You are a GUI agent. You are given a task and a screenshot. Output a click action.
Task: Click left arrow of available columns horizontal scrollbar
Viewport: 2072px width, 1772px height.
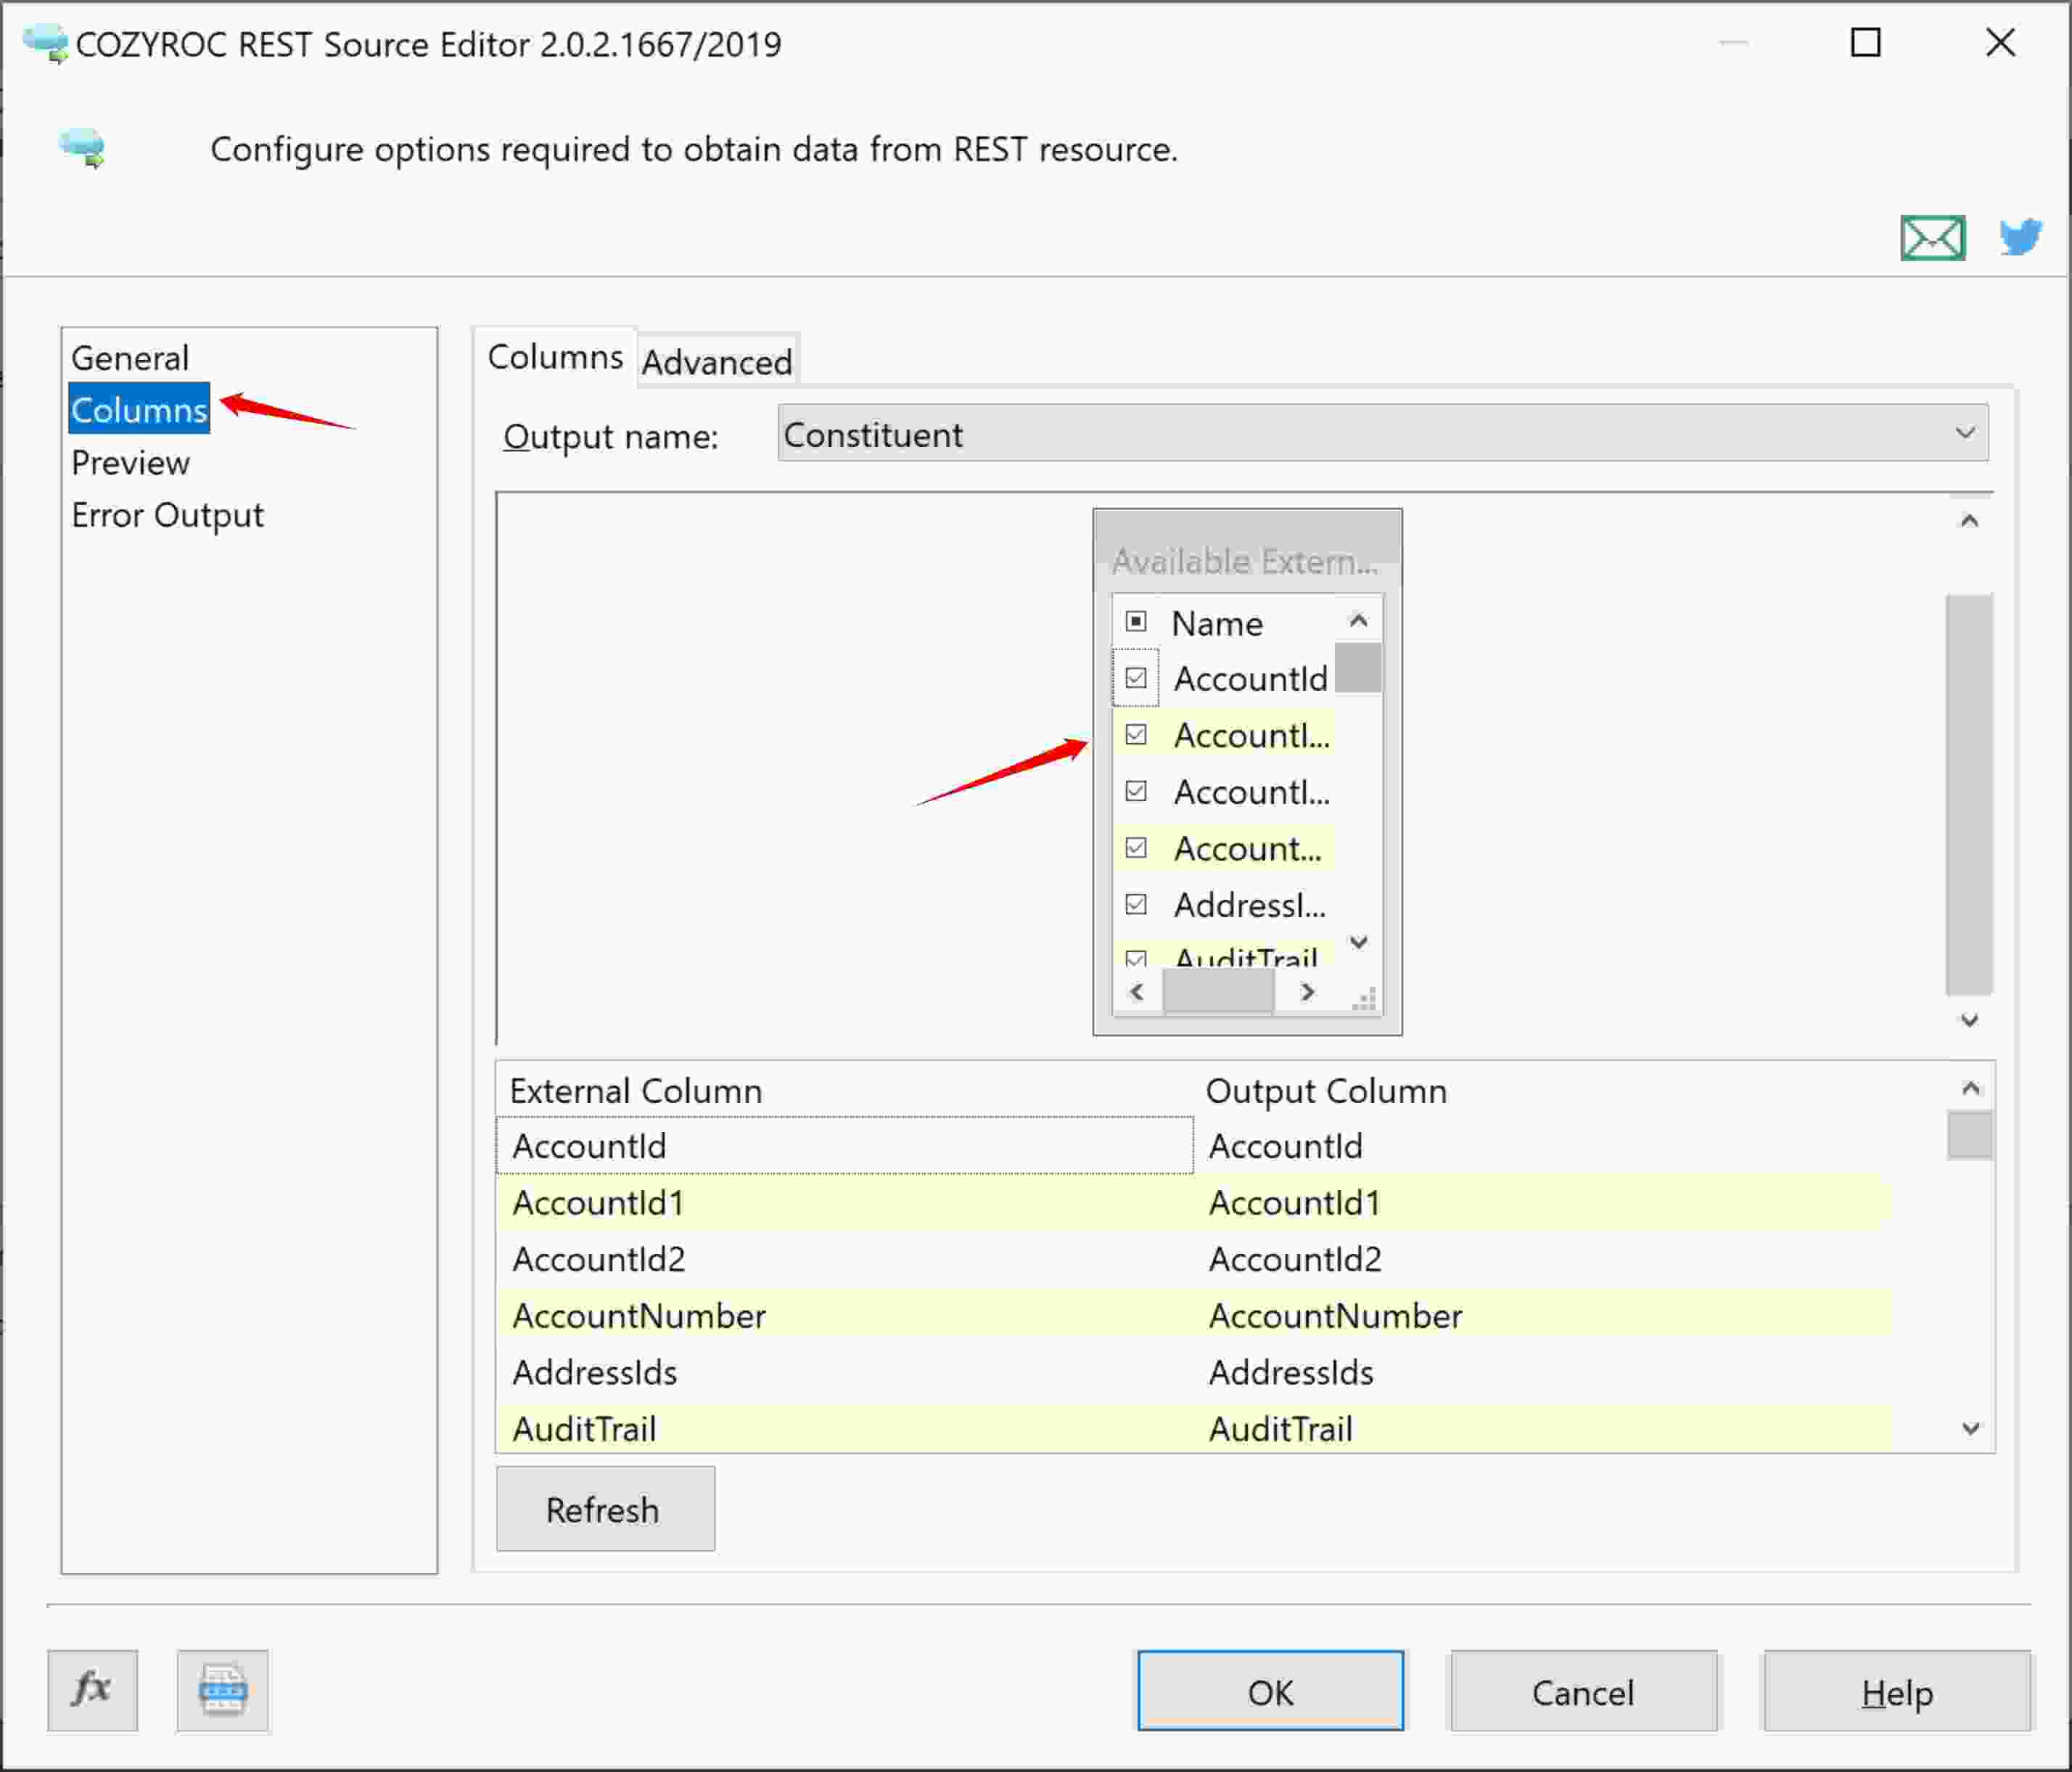pos(1136,992)
